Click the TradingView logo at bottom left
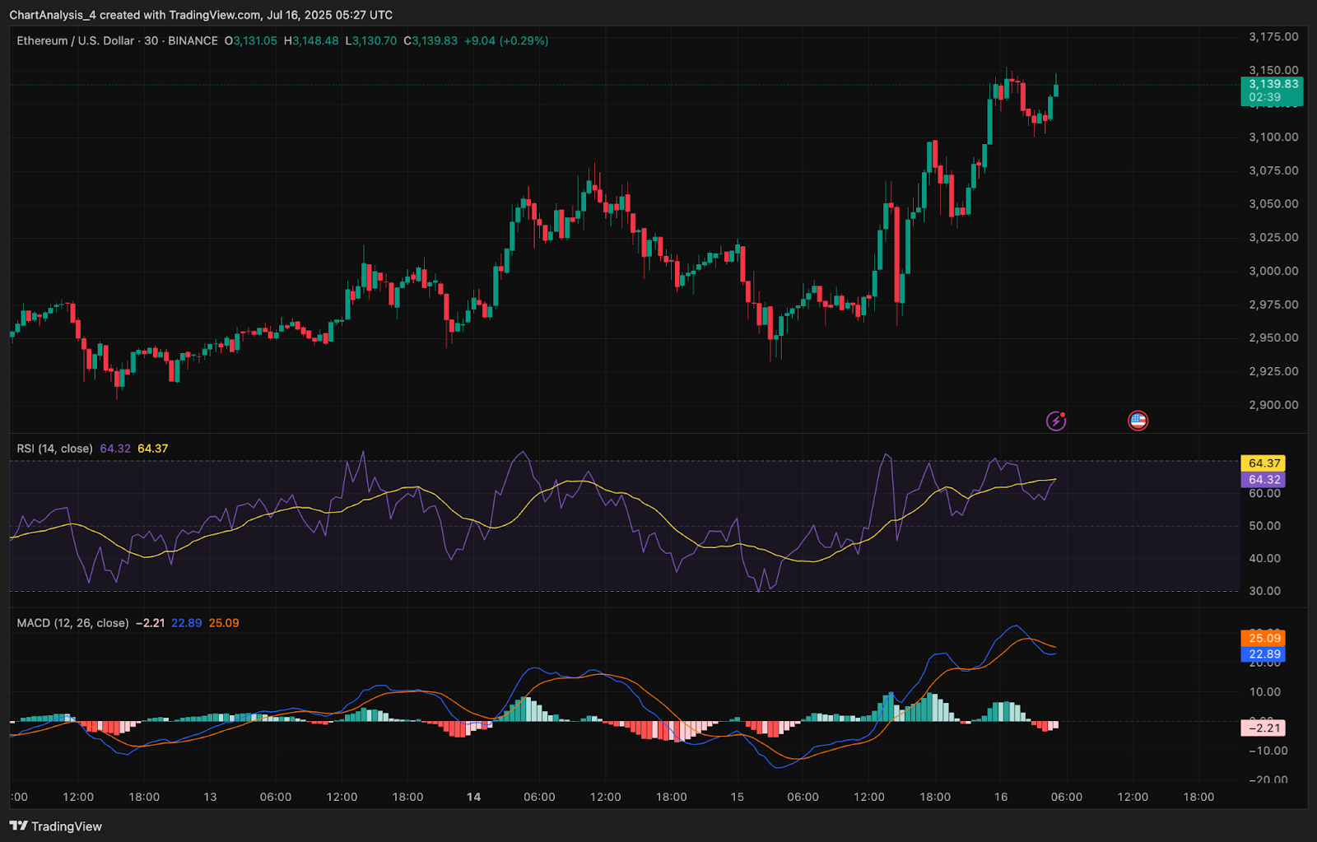1317x842 pixels. click(56, 826)
